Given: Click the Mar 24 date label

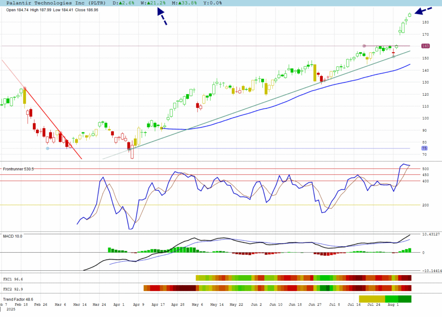Looking at the screenshot, I should 99,304.
